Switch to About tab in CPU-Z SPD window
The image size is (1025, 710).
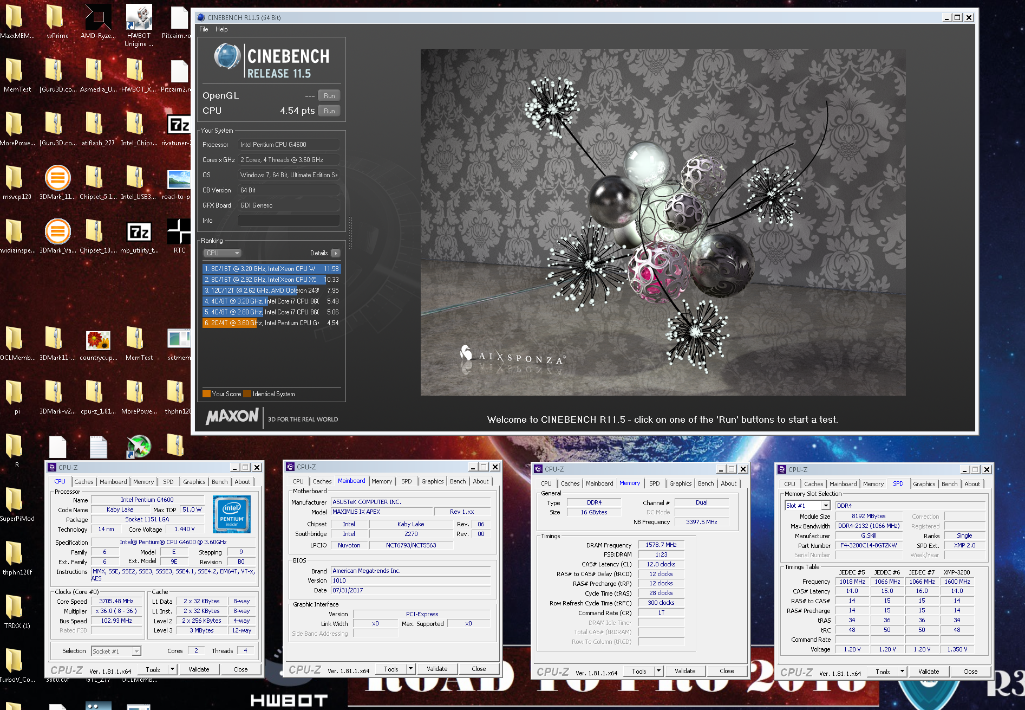(x=972, y=484)
